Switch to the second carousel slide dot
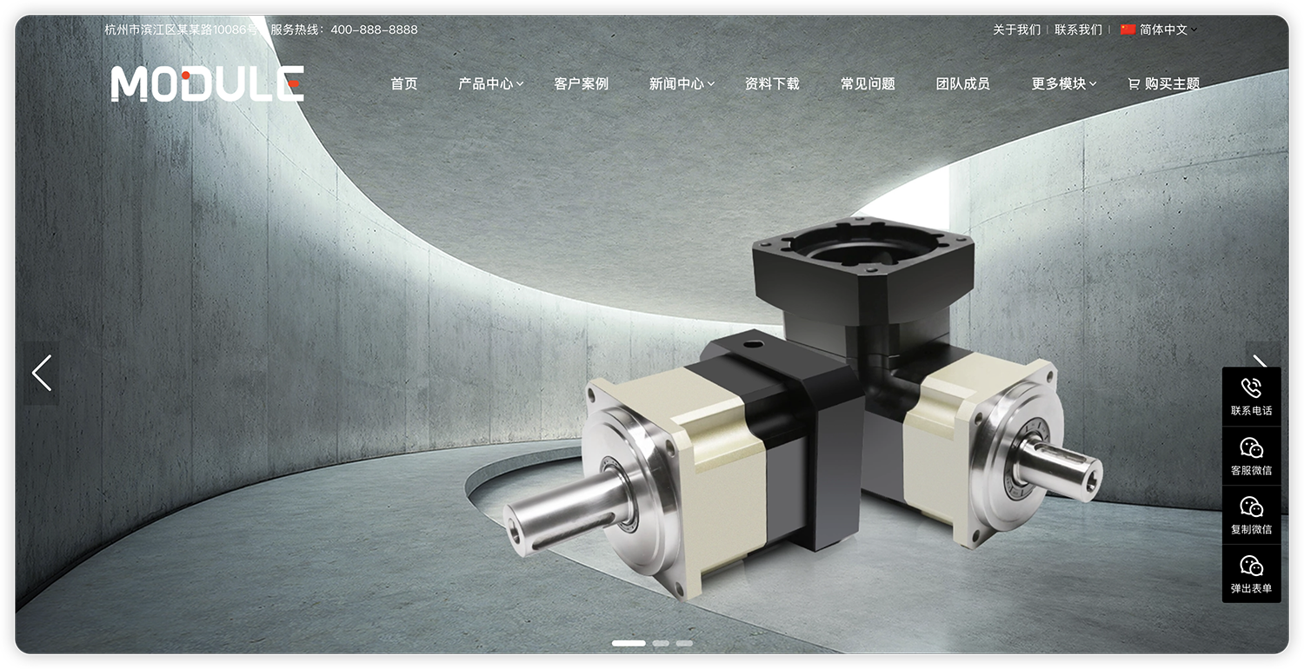The width and height of the screenshot is (1304, 669). pyautogui.click(x=661, y=644)
